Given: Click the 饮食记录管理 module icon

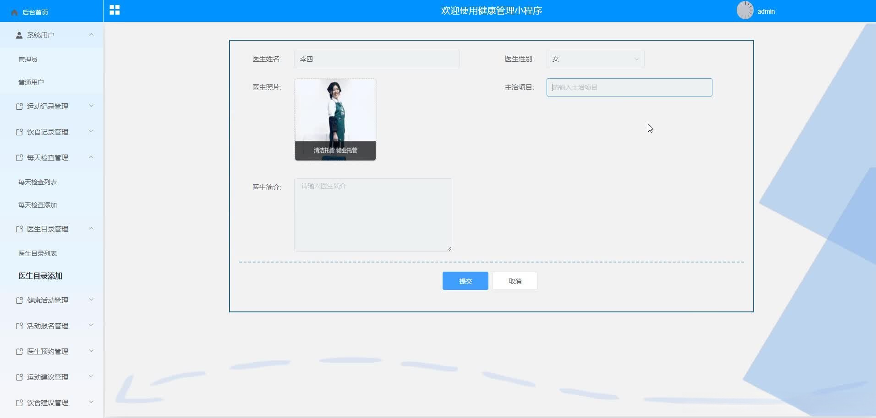Looking at the screenshot, I should 19,132.
